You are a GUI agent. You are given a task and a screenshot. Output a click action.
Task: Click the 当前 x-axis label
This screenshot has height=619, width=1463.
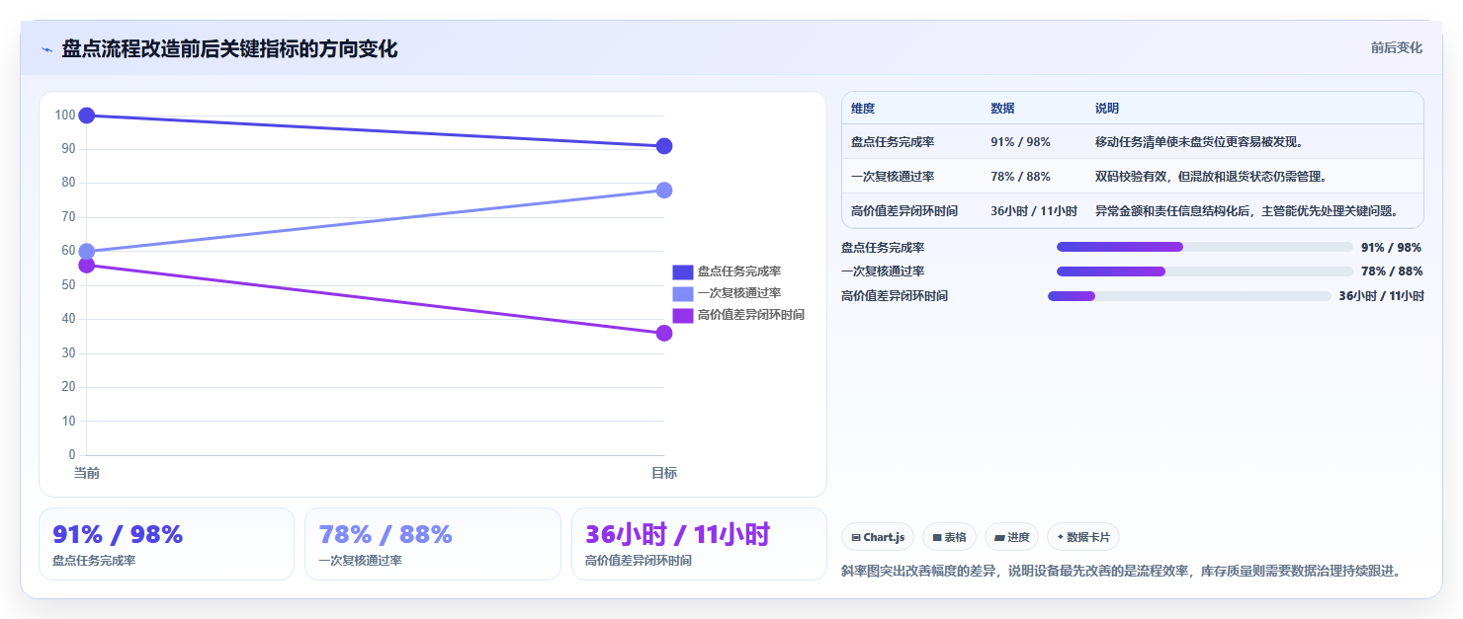click(87, 473)
